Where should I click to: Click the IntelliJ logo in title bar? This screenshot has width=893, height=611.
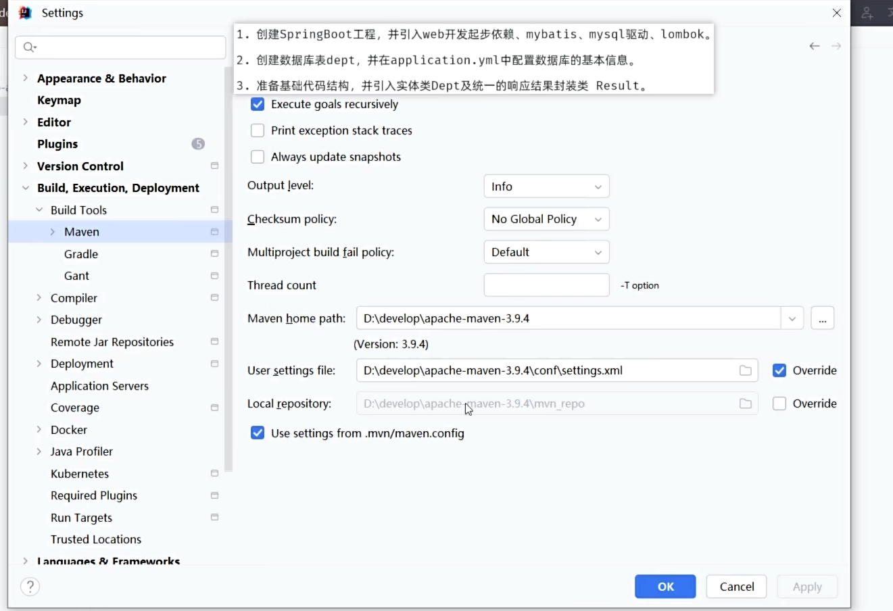coord(25,13)
